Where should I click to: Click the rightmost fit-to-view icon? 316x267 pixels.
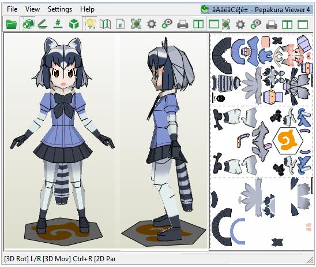click(x=226, y=24)
